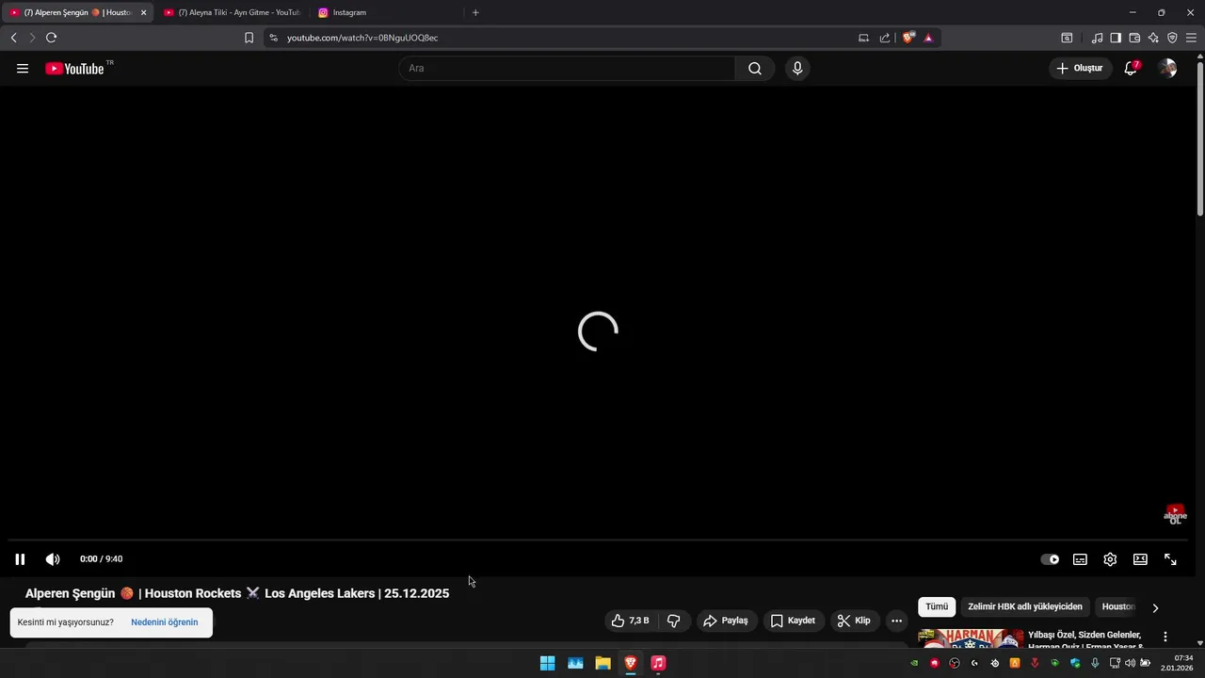Image resolution: width=1205 pixels, height=678 pixels.
Task: Seek on the video progress bar
Action: point(597,541)
